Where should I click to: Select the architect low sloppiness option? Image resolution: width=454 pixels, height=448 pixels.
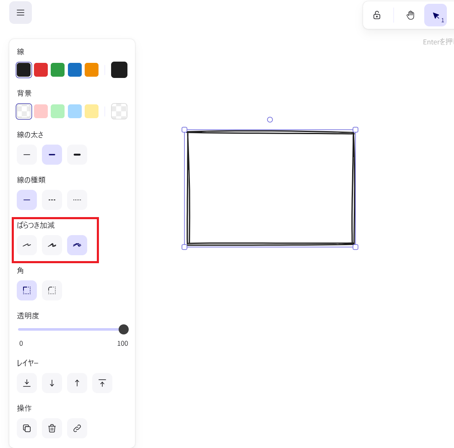click(27, 245)
